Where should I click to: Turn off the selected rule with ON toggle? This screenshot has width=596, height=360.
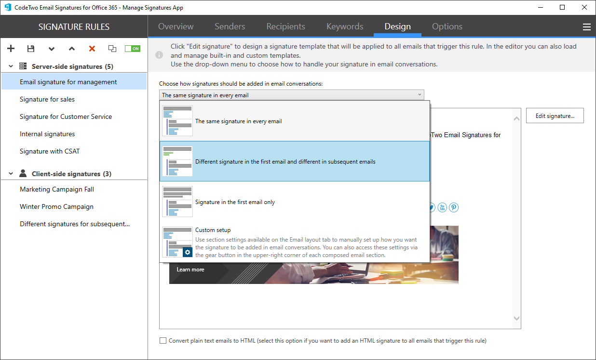click(132, 48)
